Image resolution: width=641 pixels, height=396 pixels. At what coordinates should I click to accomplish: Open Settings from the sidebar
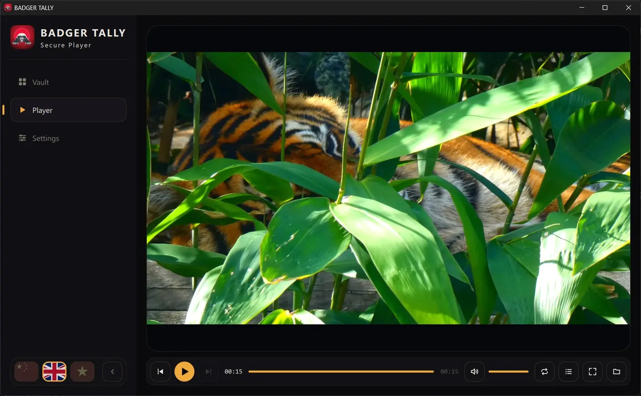click(x=68, y=138)
